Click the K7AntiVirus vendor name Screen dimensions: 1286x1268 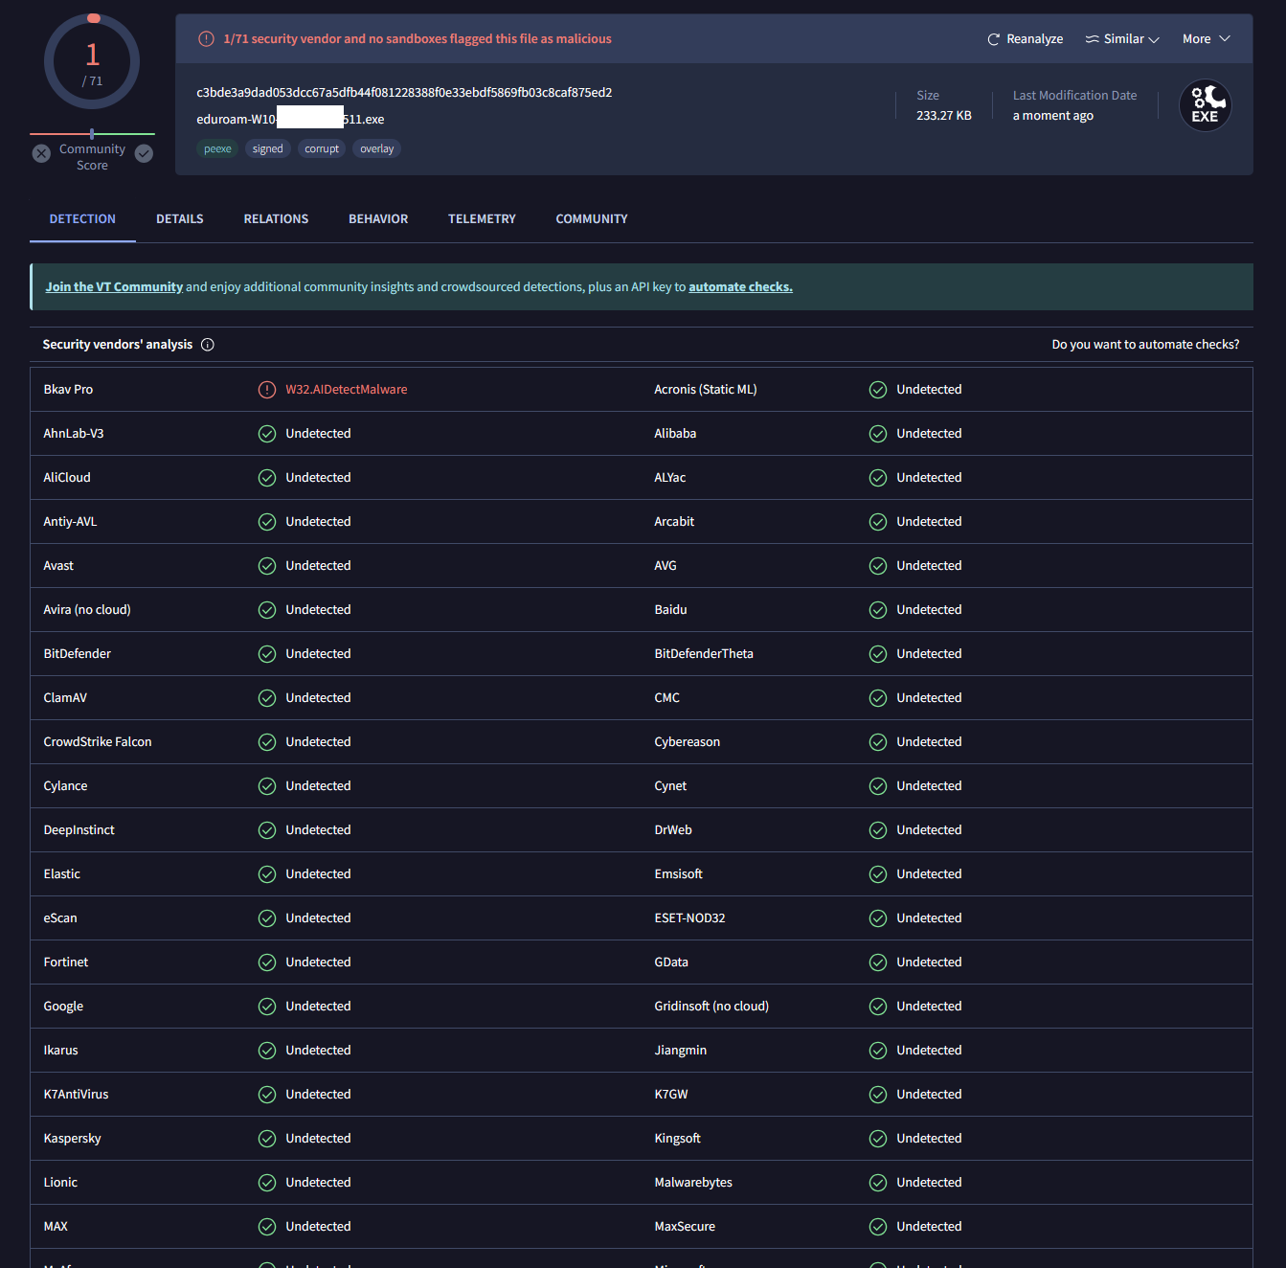pos(76,1095)
